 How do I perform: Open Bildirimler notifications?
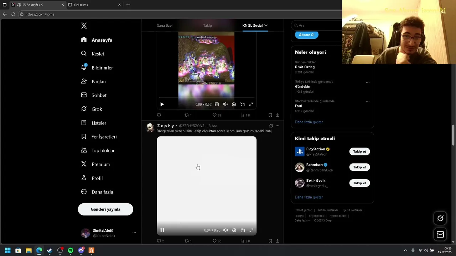click(x=97, y=68)
